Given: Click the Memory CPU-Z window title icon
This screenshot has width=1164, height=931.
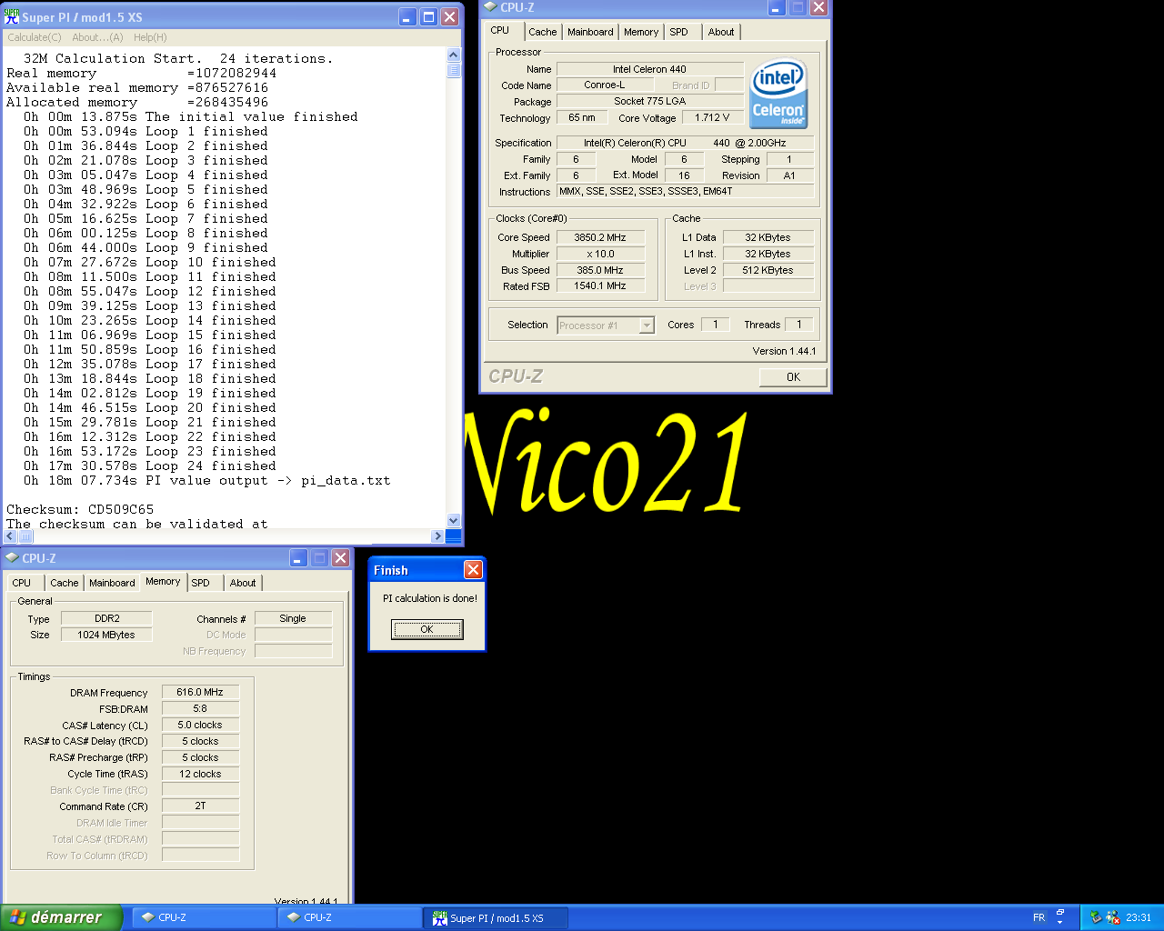Looking at the screenshot, I should [x=12, y=557].
